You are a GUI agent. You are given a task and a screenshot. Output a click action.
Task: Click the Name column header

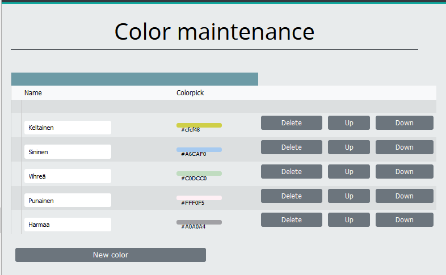(x=33, y=93)
